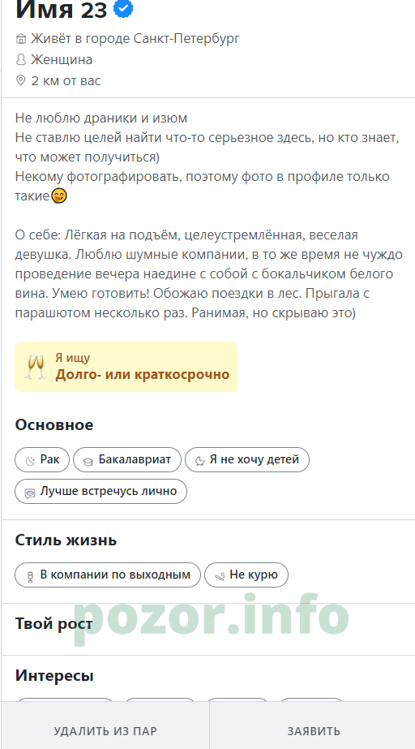Click the zodiac moon icon in Рак
This screenshot has height=749, width=415.
pos(31,460)
